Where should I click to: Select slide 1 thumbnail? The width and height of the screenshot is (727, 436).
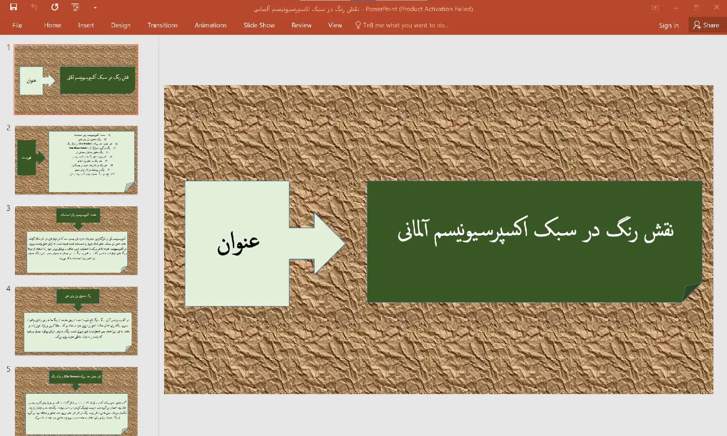tap(76, 79)
